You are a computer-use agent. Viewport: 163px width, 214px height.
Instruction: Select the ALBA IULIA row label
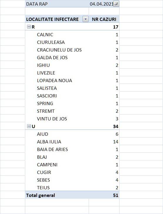coord(49,142)
